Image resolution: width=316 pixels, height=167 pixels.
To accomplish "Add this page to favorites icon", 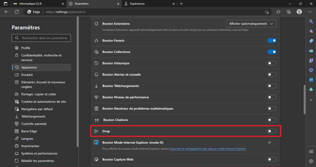I will (267, 12).
